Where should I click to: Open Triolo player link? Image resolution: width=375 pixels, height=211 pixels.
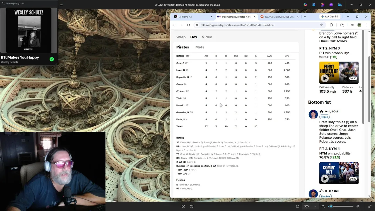click(x=179, y=98)
